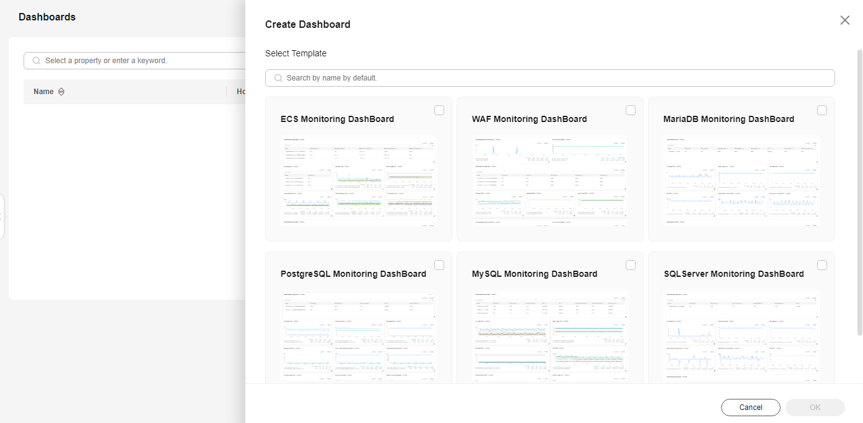Check the SQLServer Monitoring DashBoard checkbox
The height and width of the screenshot is (423, 863).
point(822,265)
